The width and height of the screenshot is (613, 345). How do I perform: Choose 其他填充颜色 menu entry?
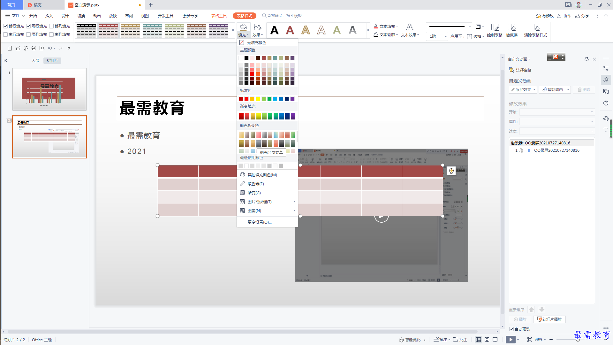coord(267,175)
